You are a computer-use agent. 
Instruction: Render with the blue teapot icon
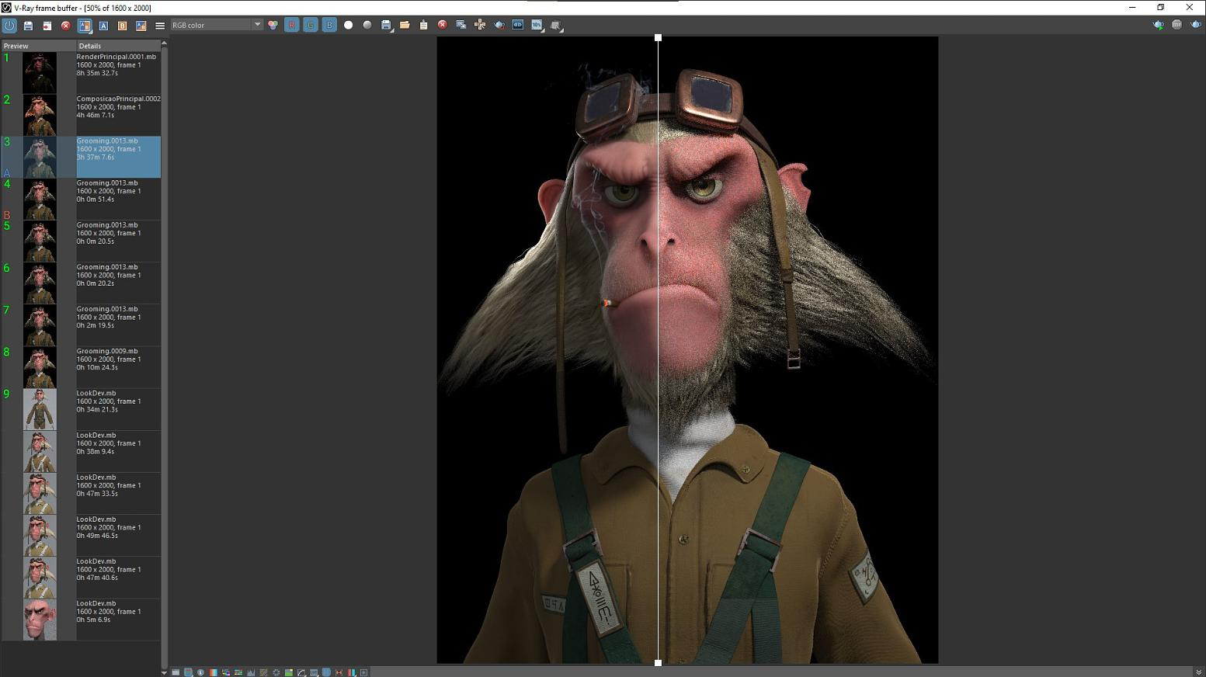pyautogui.click(x=1196, y=25)
